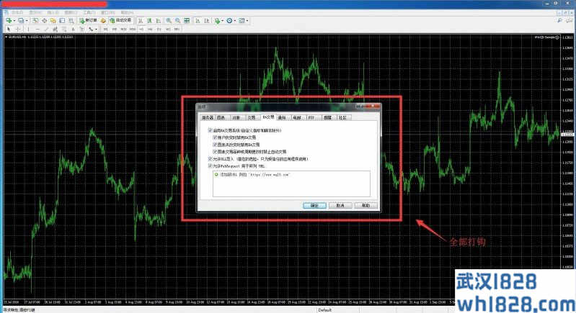The height and width of the screenshot is (313, 576).
Task: Select the cursor arrow tool
Action: pos(9,29)
